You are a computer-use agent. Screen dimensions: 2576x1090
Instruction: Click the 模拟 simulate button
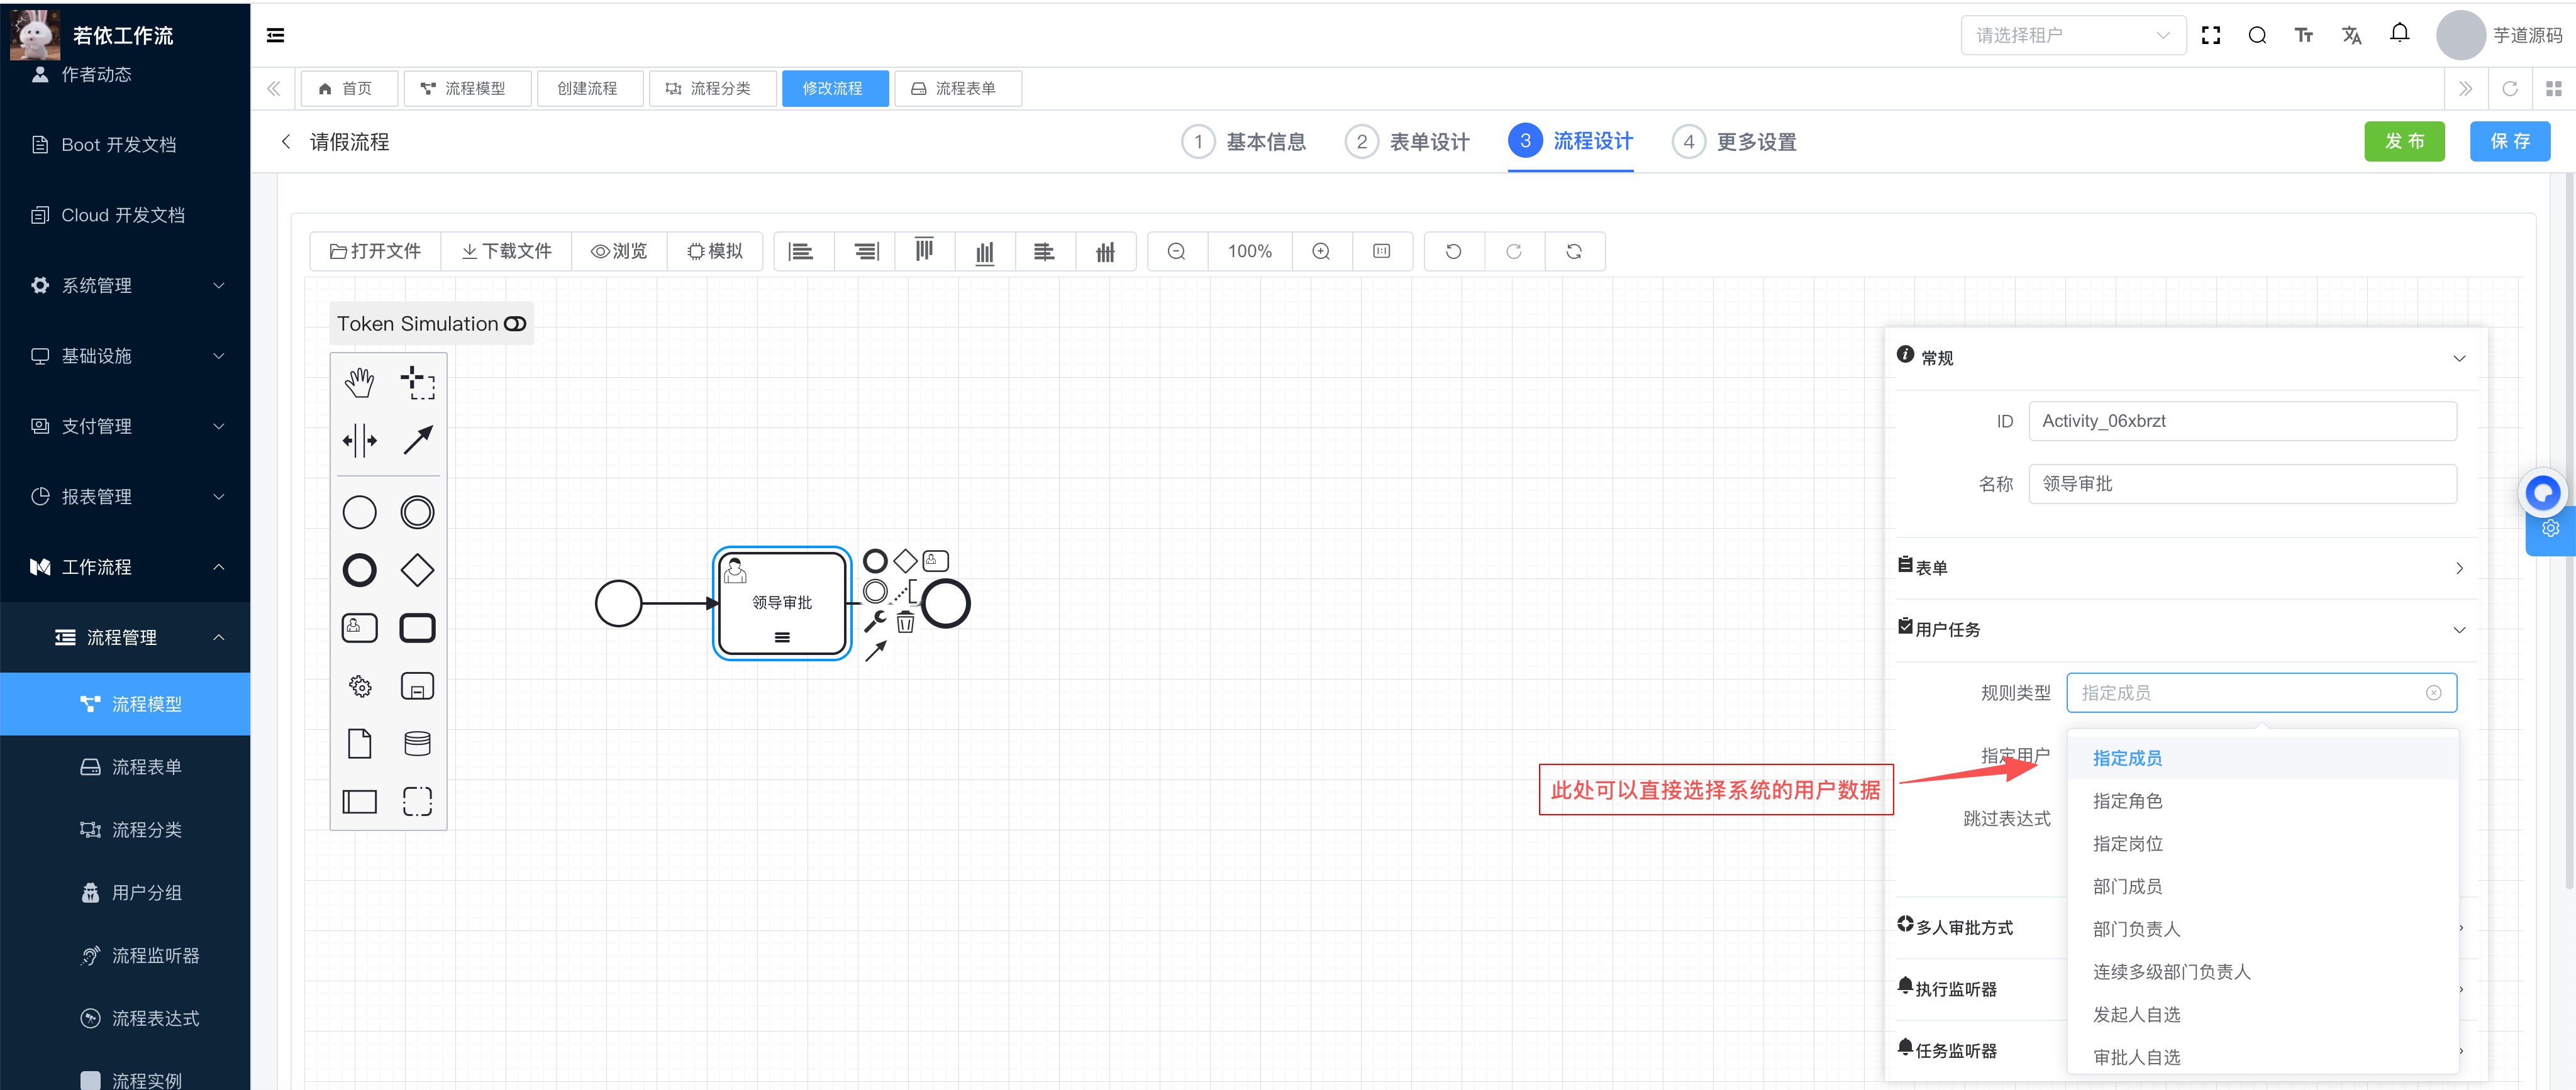[715, 251]
